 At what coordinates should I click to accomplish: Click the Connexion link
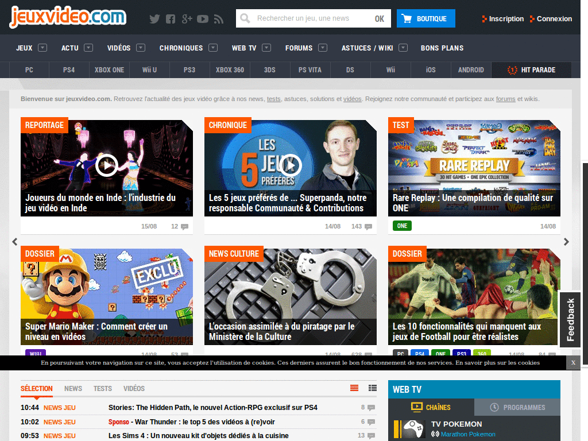[554, 19]
